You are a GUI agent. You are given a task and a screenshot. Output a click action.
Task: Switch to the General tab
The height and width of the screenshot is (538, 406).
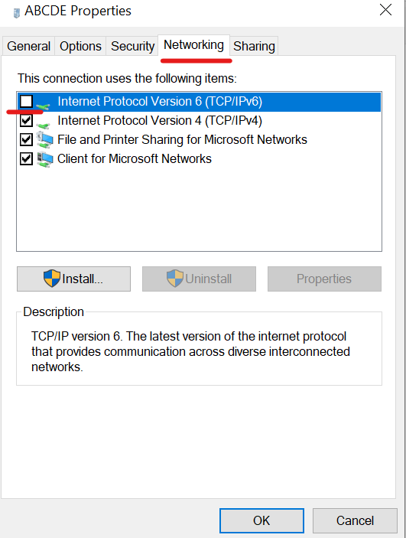tap(28, 46)
